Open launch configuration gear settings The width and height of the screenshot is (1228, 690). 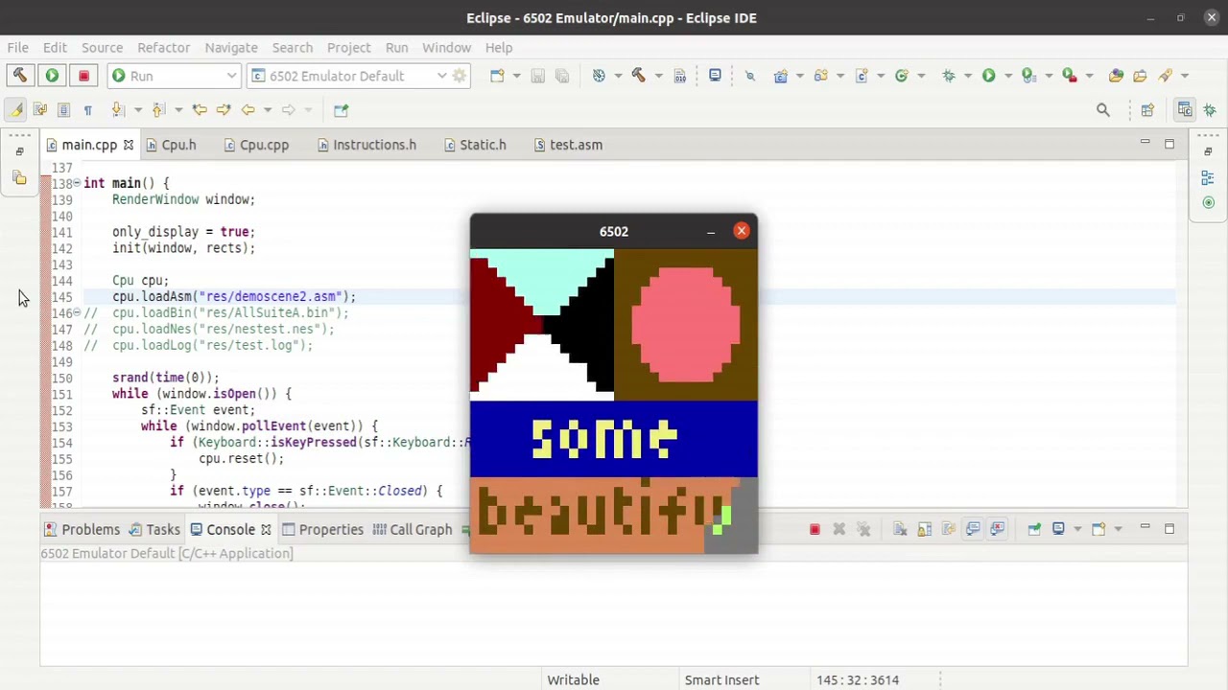coord(460,76)
